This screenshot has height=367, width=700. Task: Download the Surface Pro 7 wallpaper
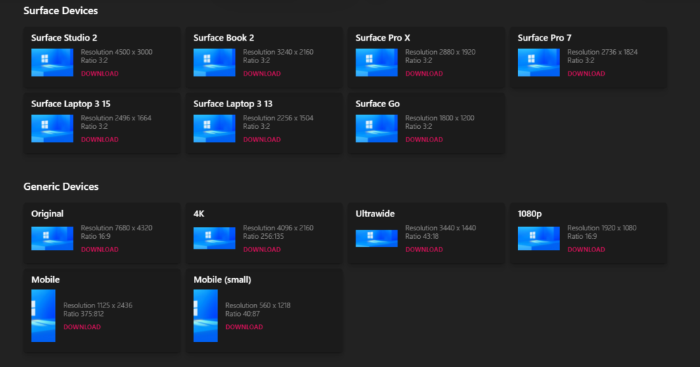586,74
